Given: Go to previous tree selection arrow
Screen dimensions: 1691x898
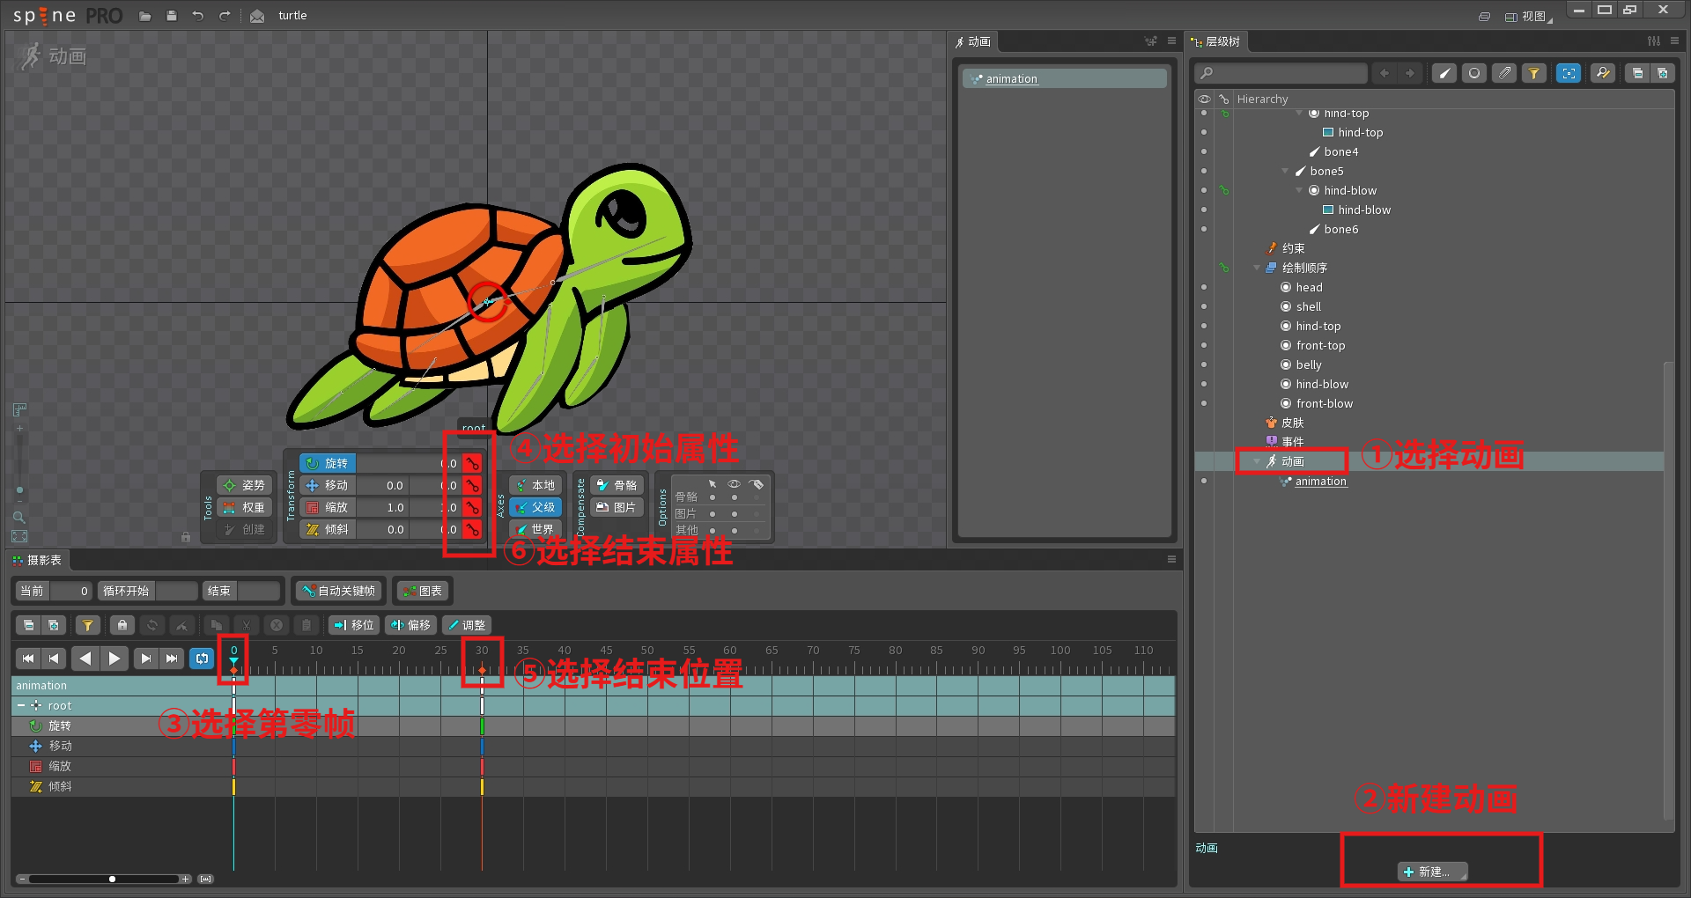Looking at the screenshot, I should click(x=1385, y=73).
